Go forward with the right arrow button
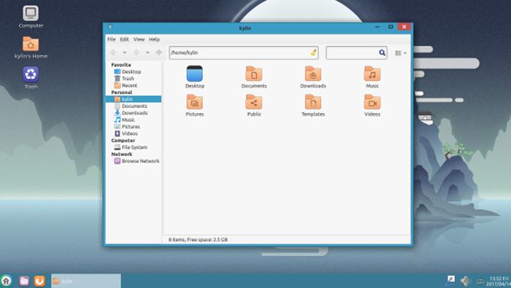 tap(137, 52)
